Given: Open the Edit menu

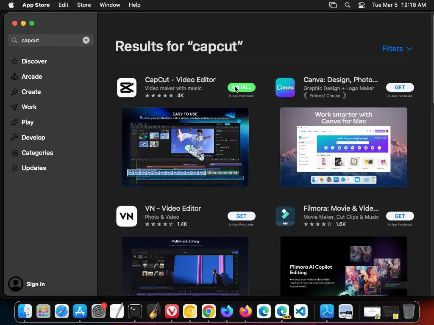Looking at the screenshot, I should 64,5.
